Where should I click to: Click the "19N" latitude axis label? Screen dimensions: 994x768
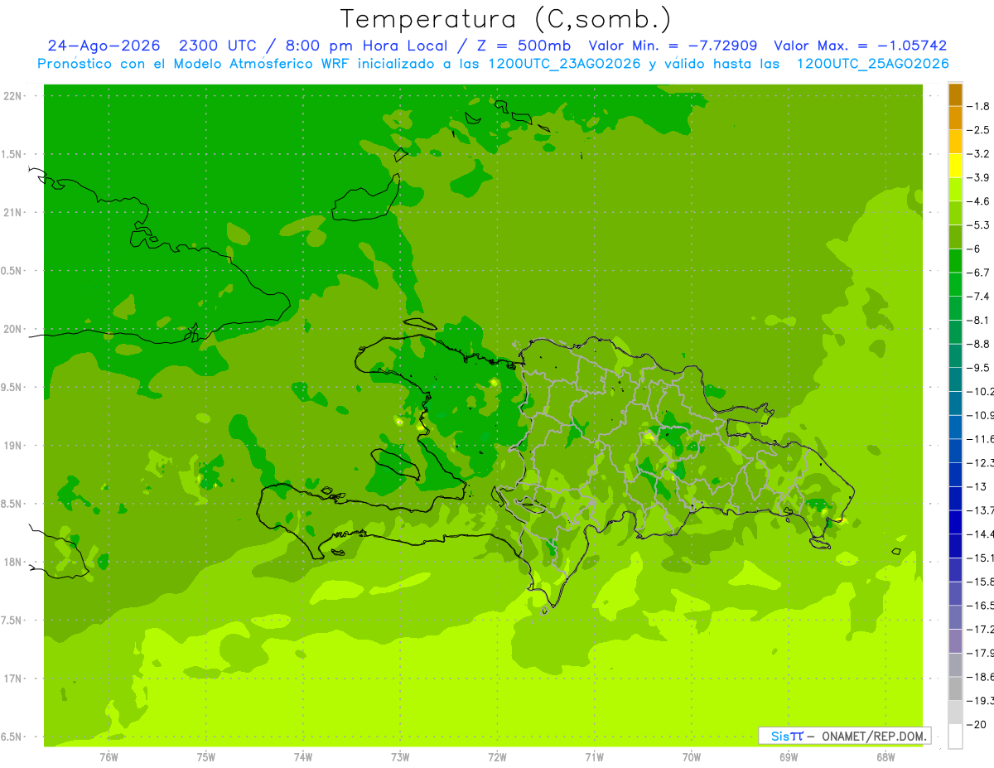pos(13,446)
